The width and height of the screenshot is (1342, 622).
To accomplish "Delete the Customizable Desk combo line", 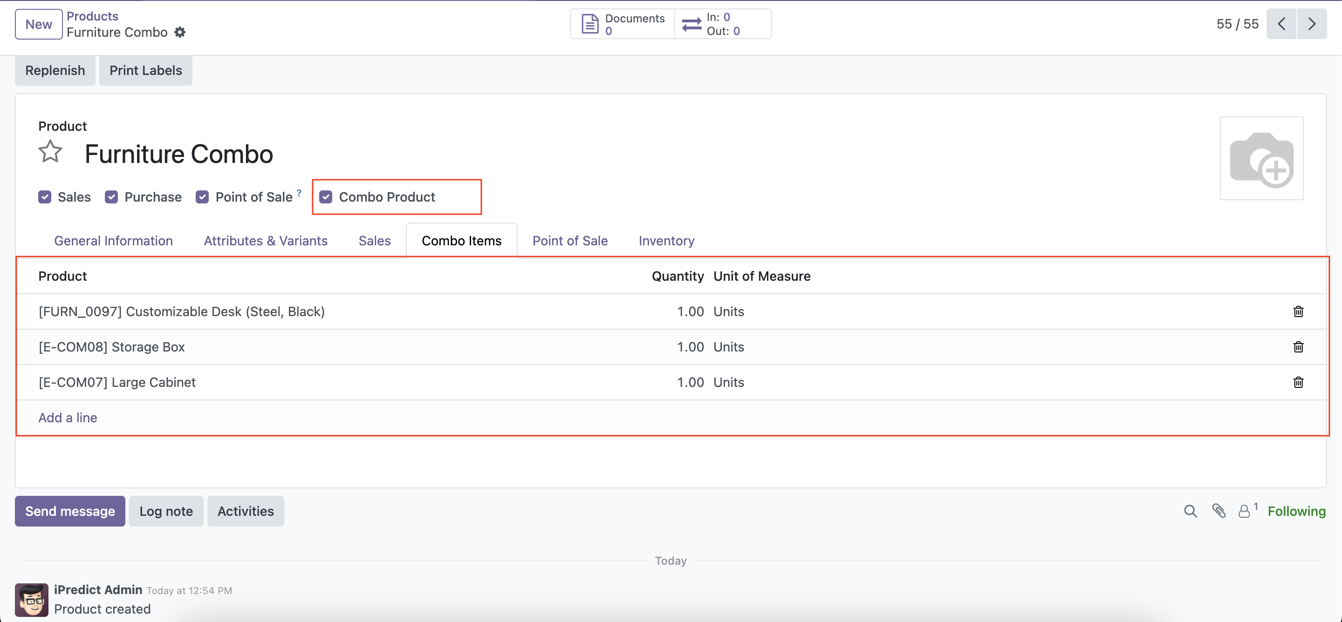I will [1298, 311].
